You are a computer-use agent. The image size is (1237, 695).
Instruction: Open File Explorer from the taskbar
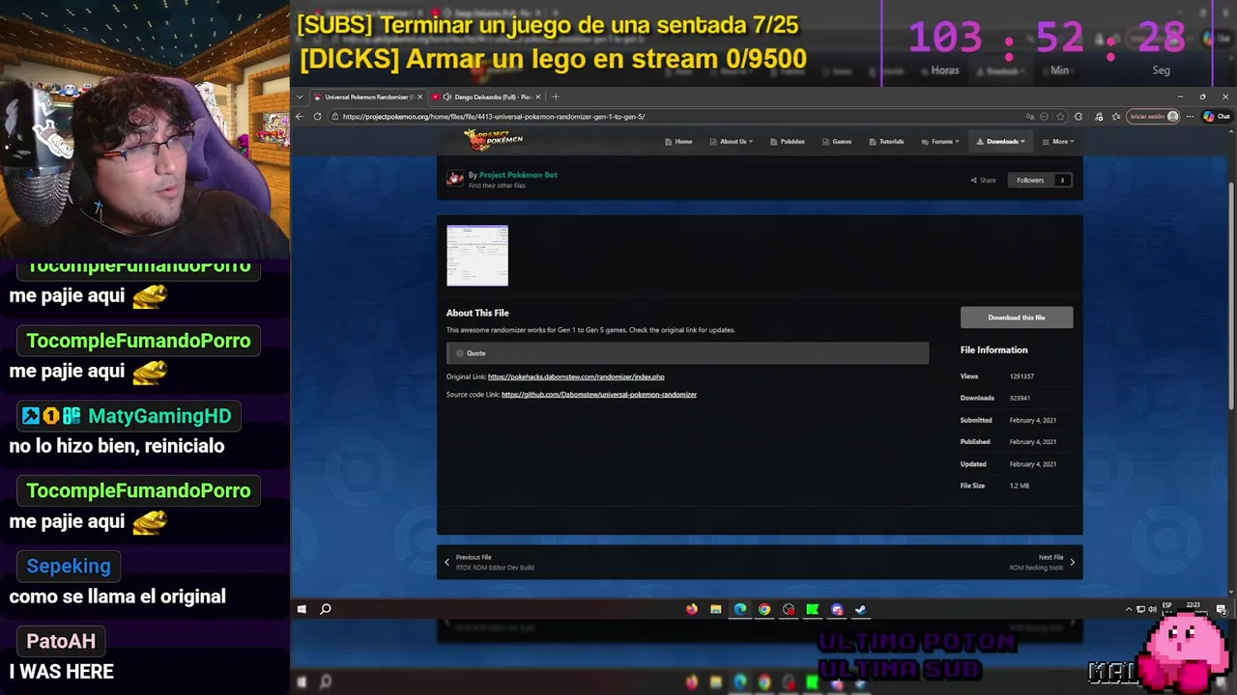tap(716, 609)
